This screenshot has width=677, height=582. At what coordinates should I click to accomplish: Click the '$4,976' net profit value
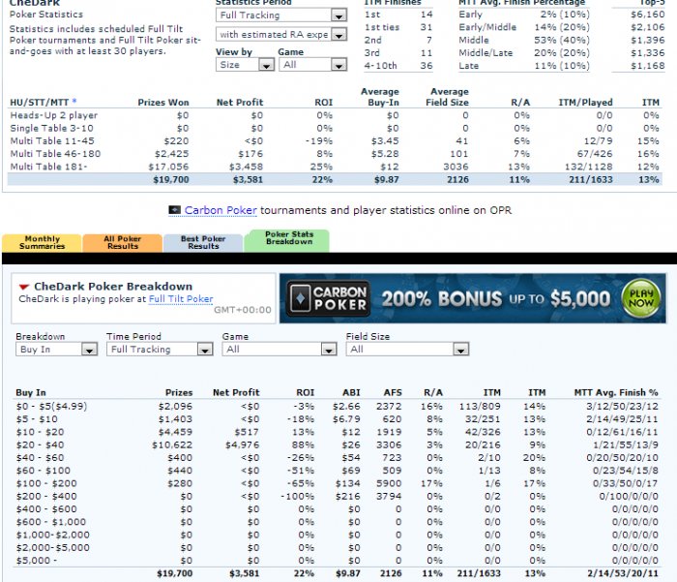click(242, 444)
